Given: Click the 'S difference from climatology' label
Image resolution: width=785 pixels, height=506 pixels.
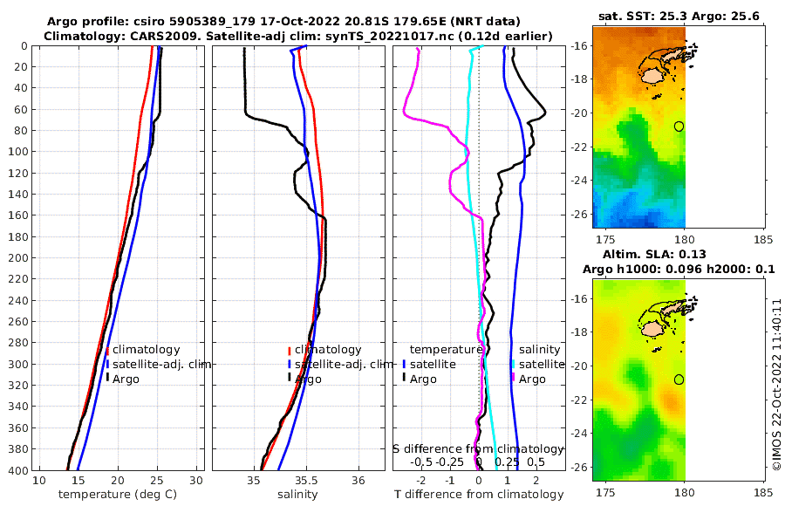Looking at the screenshot, I should tap(478, 448).
